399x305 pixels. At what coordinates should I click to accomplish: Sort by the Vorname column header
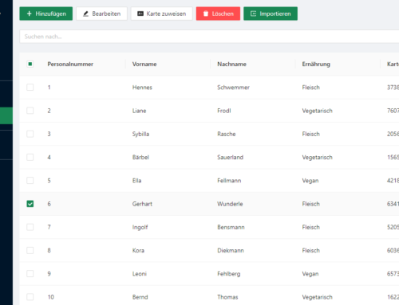tap(144, 64)
